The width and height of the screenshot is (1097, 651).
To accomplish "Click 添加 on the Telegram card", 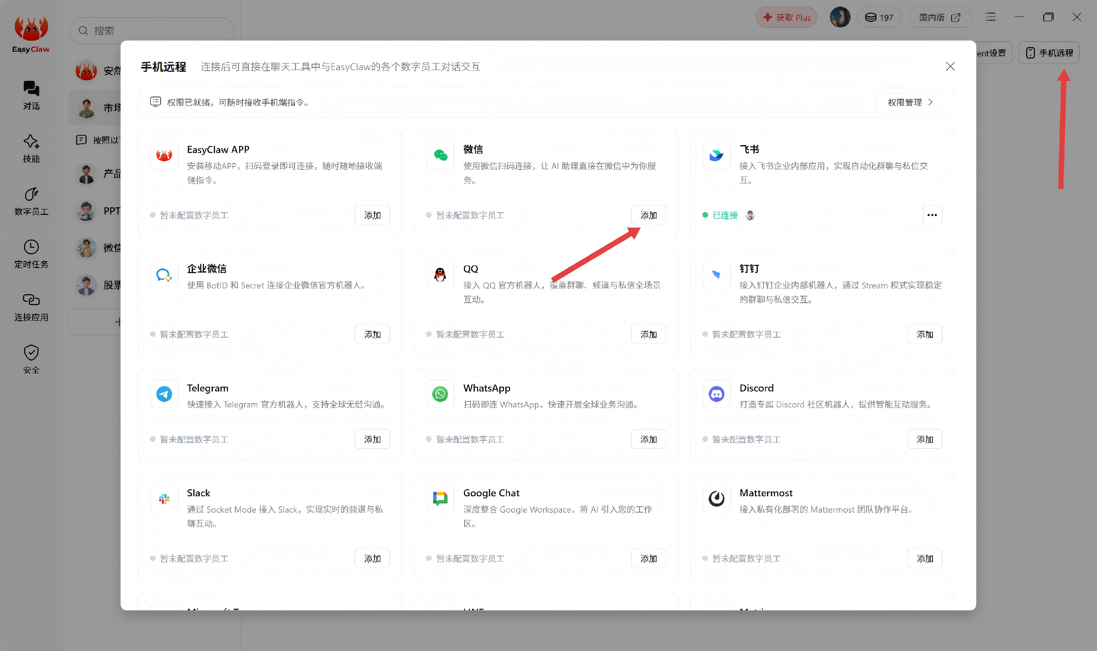I will coord(372,439).
